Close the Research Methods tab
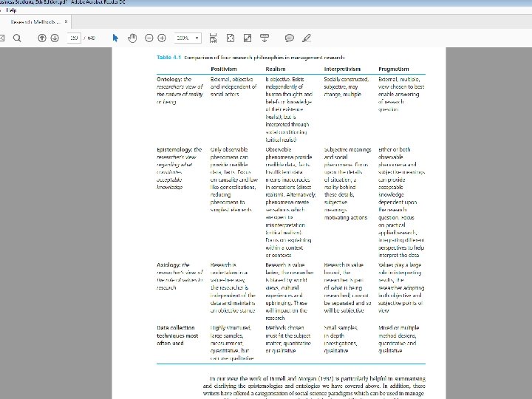The height and width of the screenshot is (399, 532). click(66, 21)
